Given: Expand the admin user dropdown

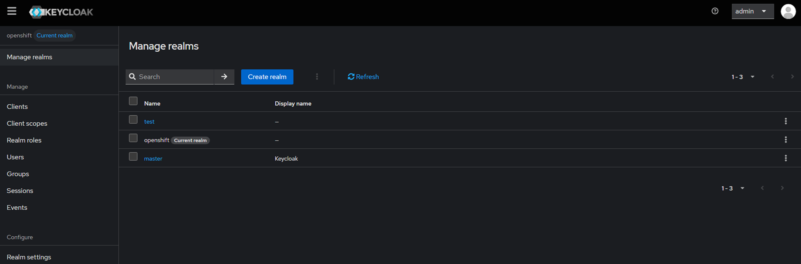Looking at the screenshot, I should point(752,11).
